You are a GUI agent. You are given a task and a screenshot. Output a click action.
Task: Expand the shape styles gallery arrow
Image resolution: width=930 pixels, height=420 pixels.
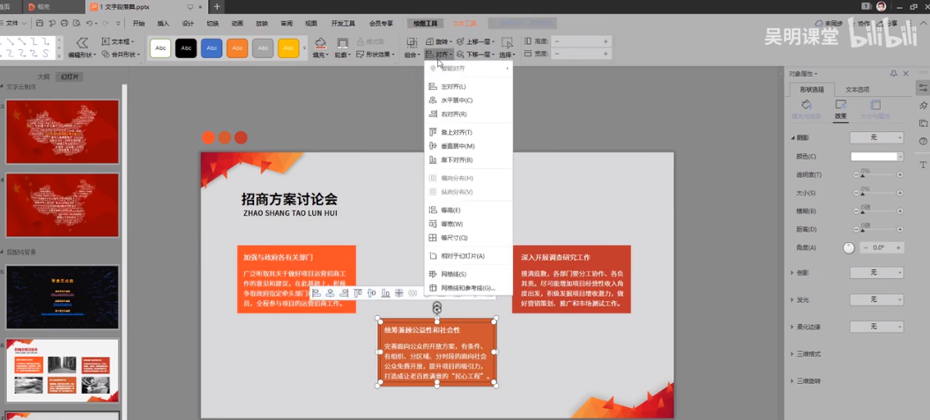tap(305, 48)
